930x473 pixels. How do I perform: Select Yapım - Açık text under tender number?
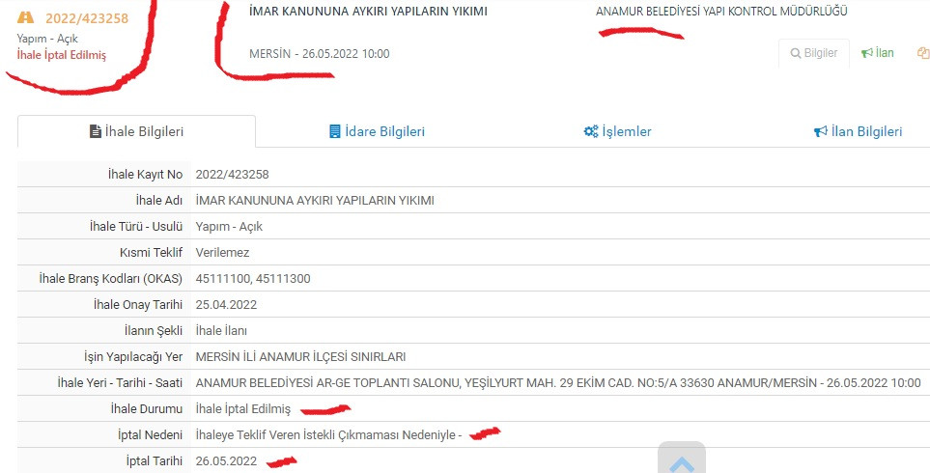click(47, 39)
